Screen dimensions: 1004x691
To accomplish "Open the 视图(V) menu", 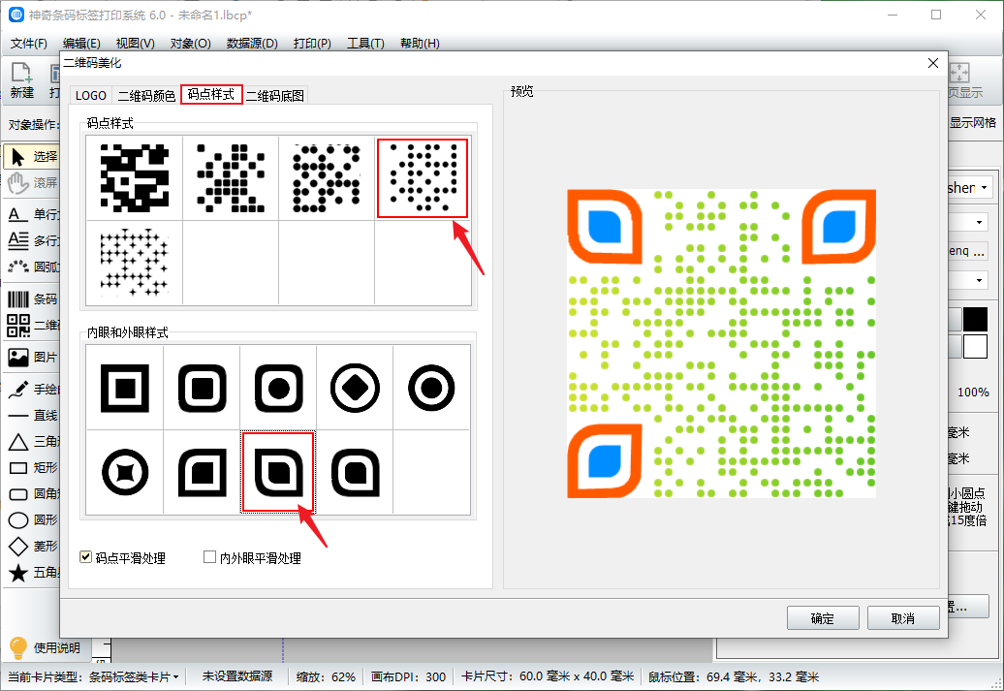I will tap(135, 43).
